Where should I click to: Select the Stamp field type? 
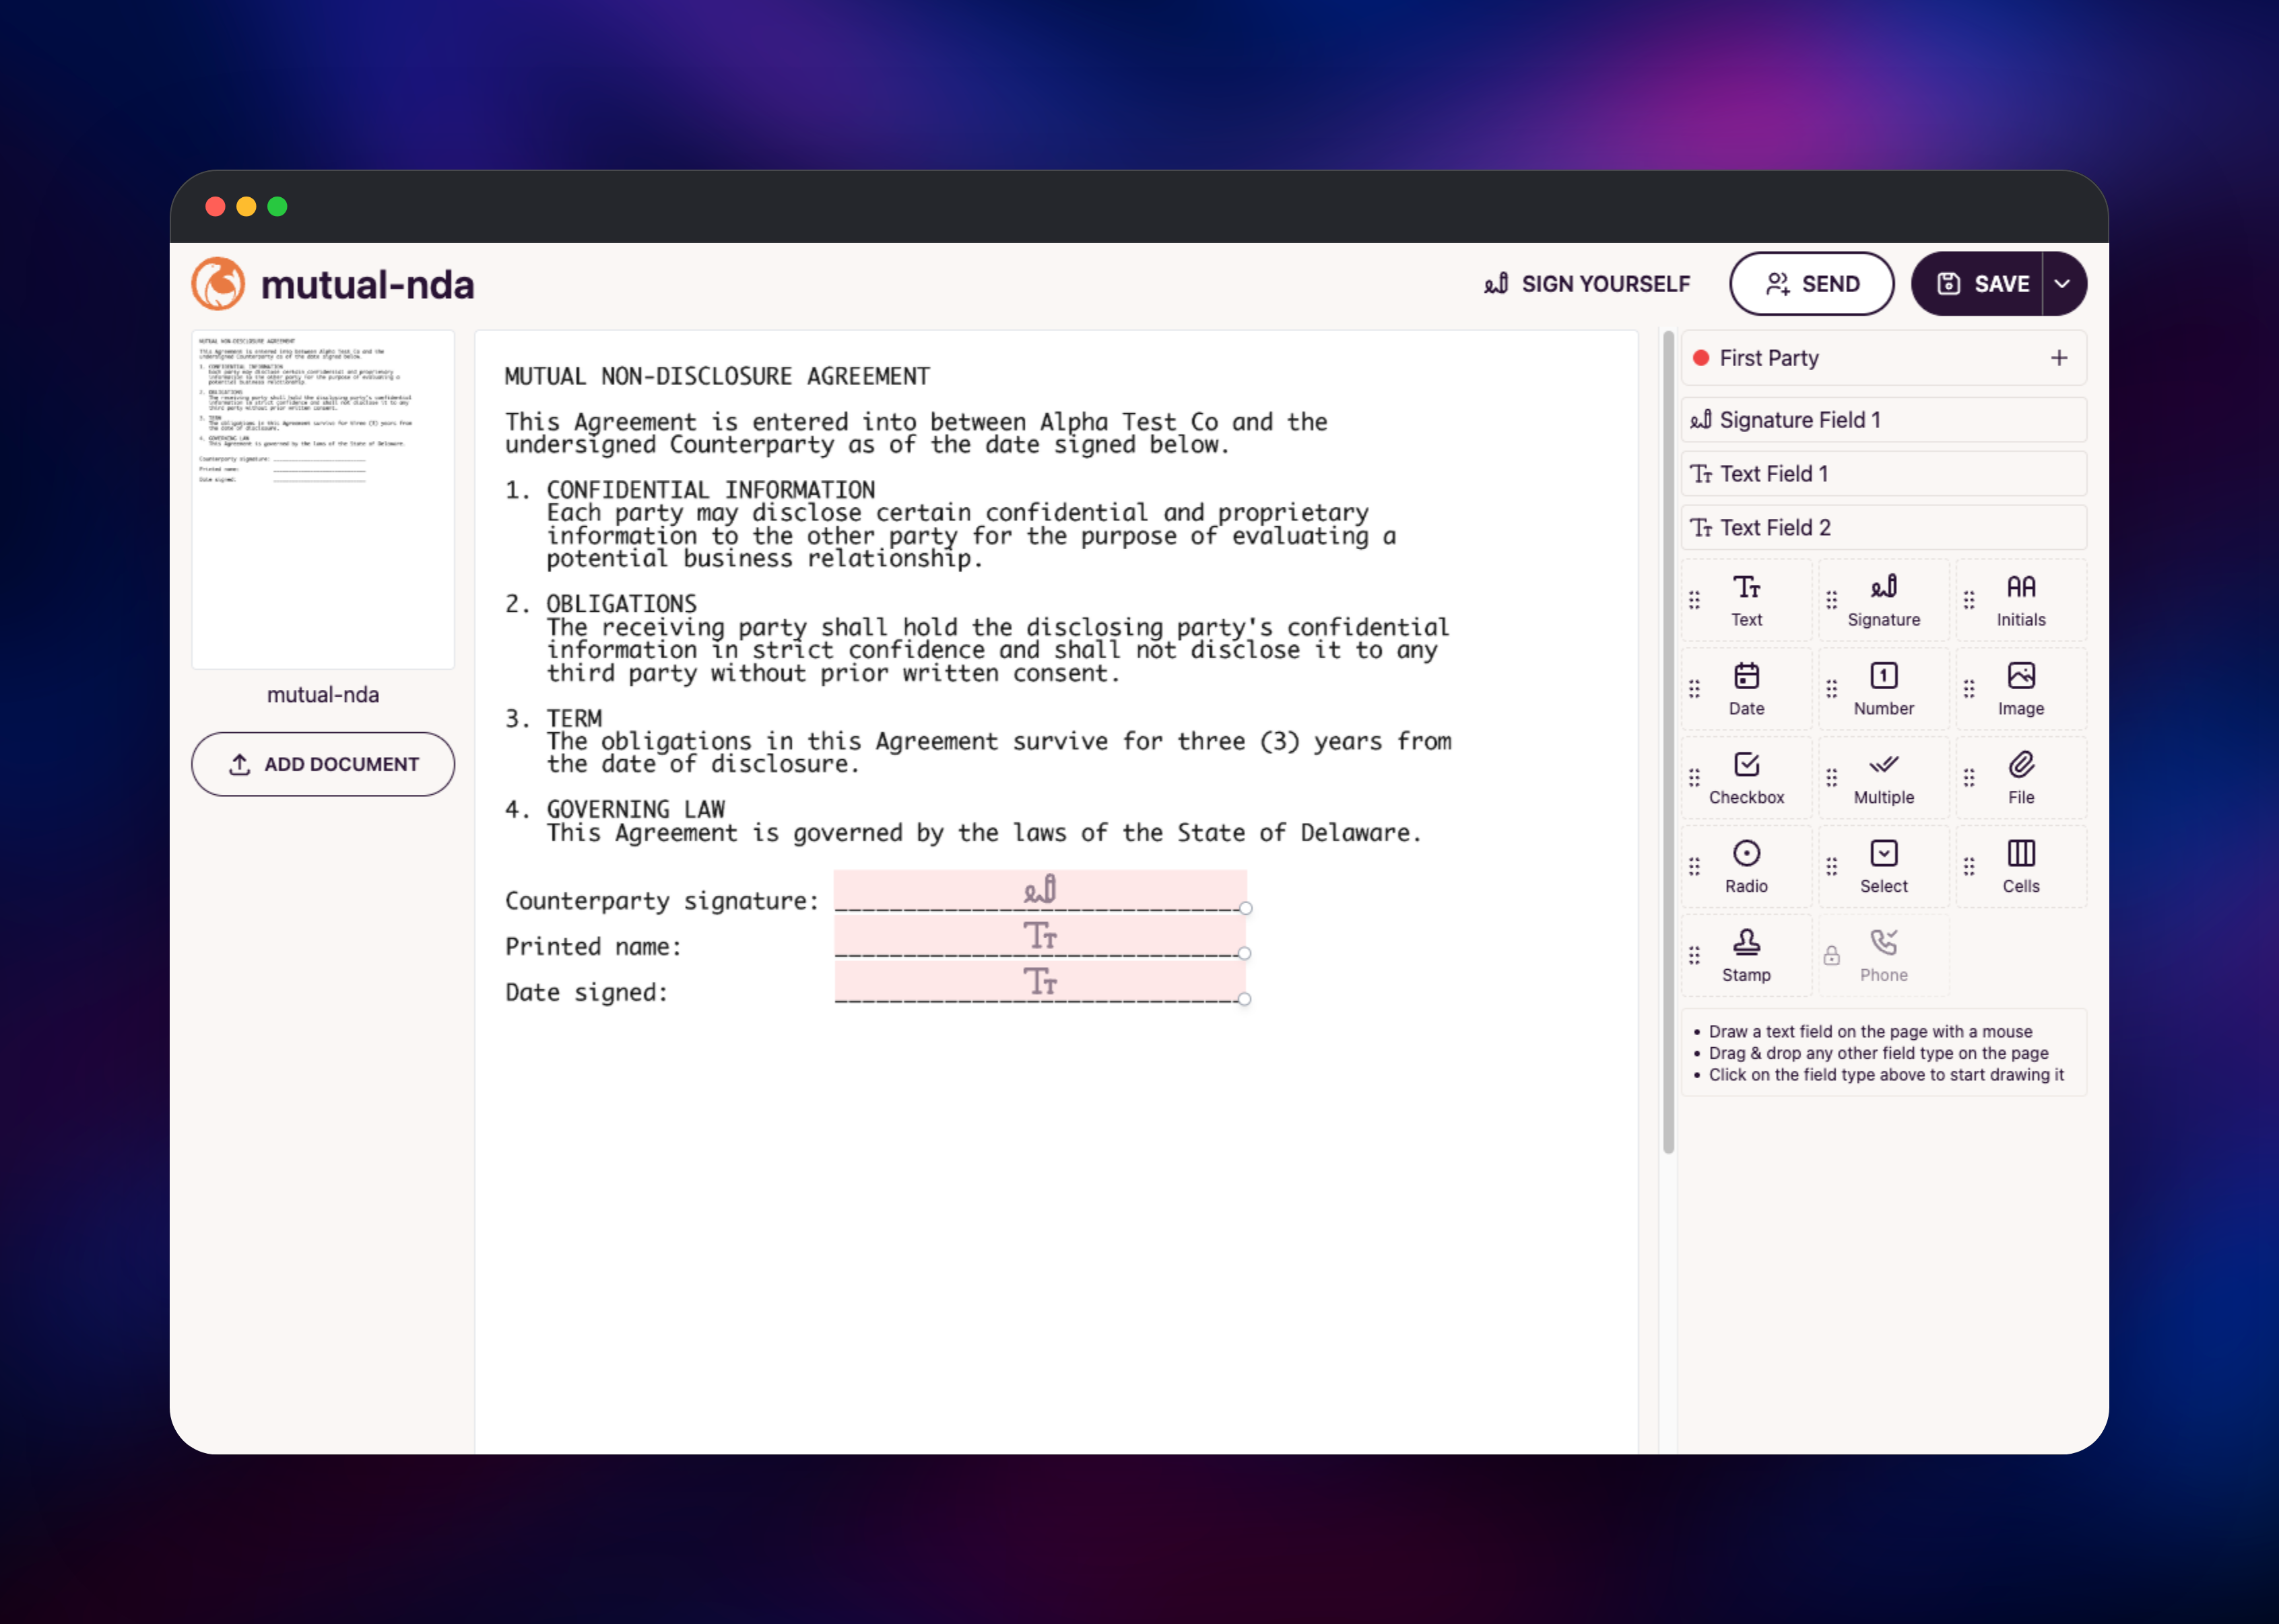coord(1746,956)
